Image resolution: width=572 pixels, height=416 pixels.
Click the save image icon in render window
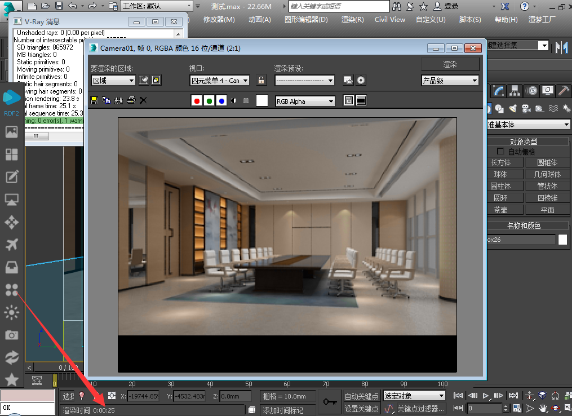click(x=94, y=100)
